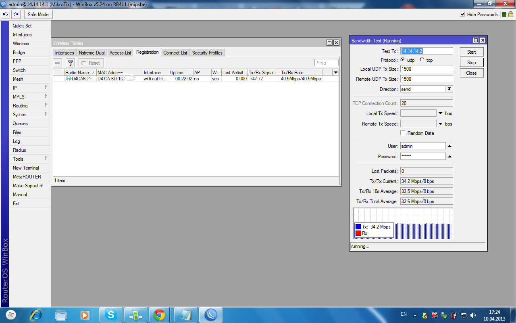
Task: Switch to the Access List tab
Action: pyautogui.click(x=121, y=53)
